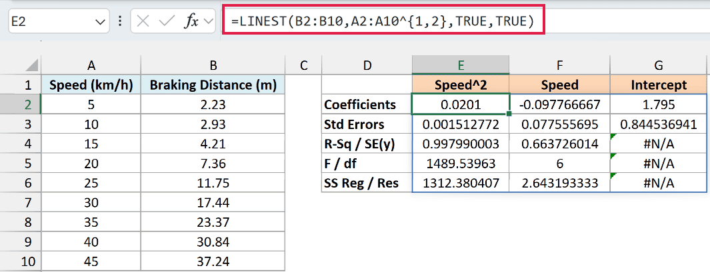This screenshot has width=710, height=272.
Task: Select braking distance cell 37.24
Action: click(x=213, y=261)
